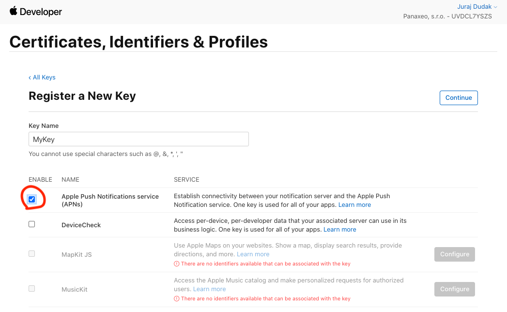This screenshot has height=312, width=507.
Task: Open Learn more link for DeviceCheck
Action: coord(339,230)
